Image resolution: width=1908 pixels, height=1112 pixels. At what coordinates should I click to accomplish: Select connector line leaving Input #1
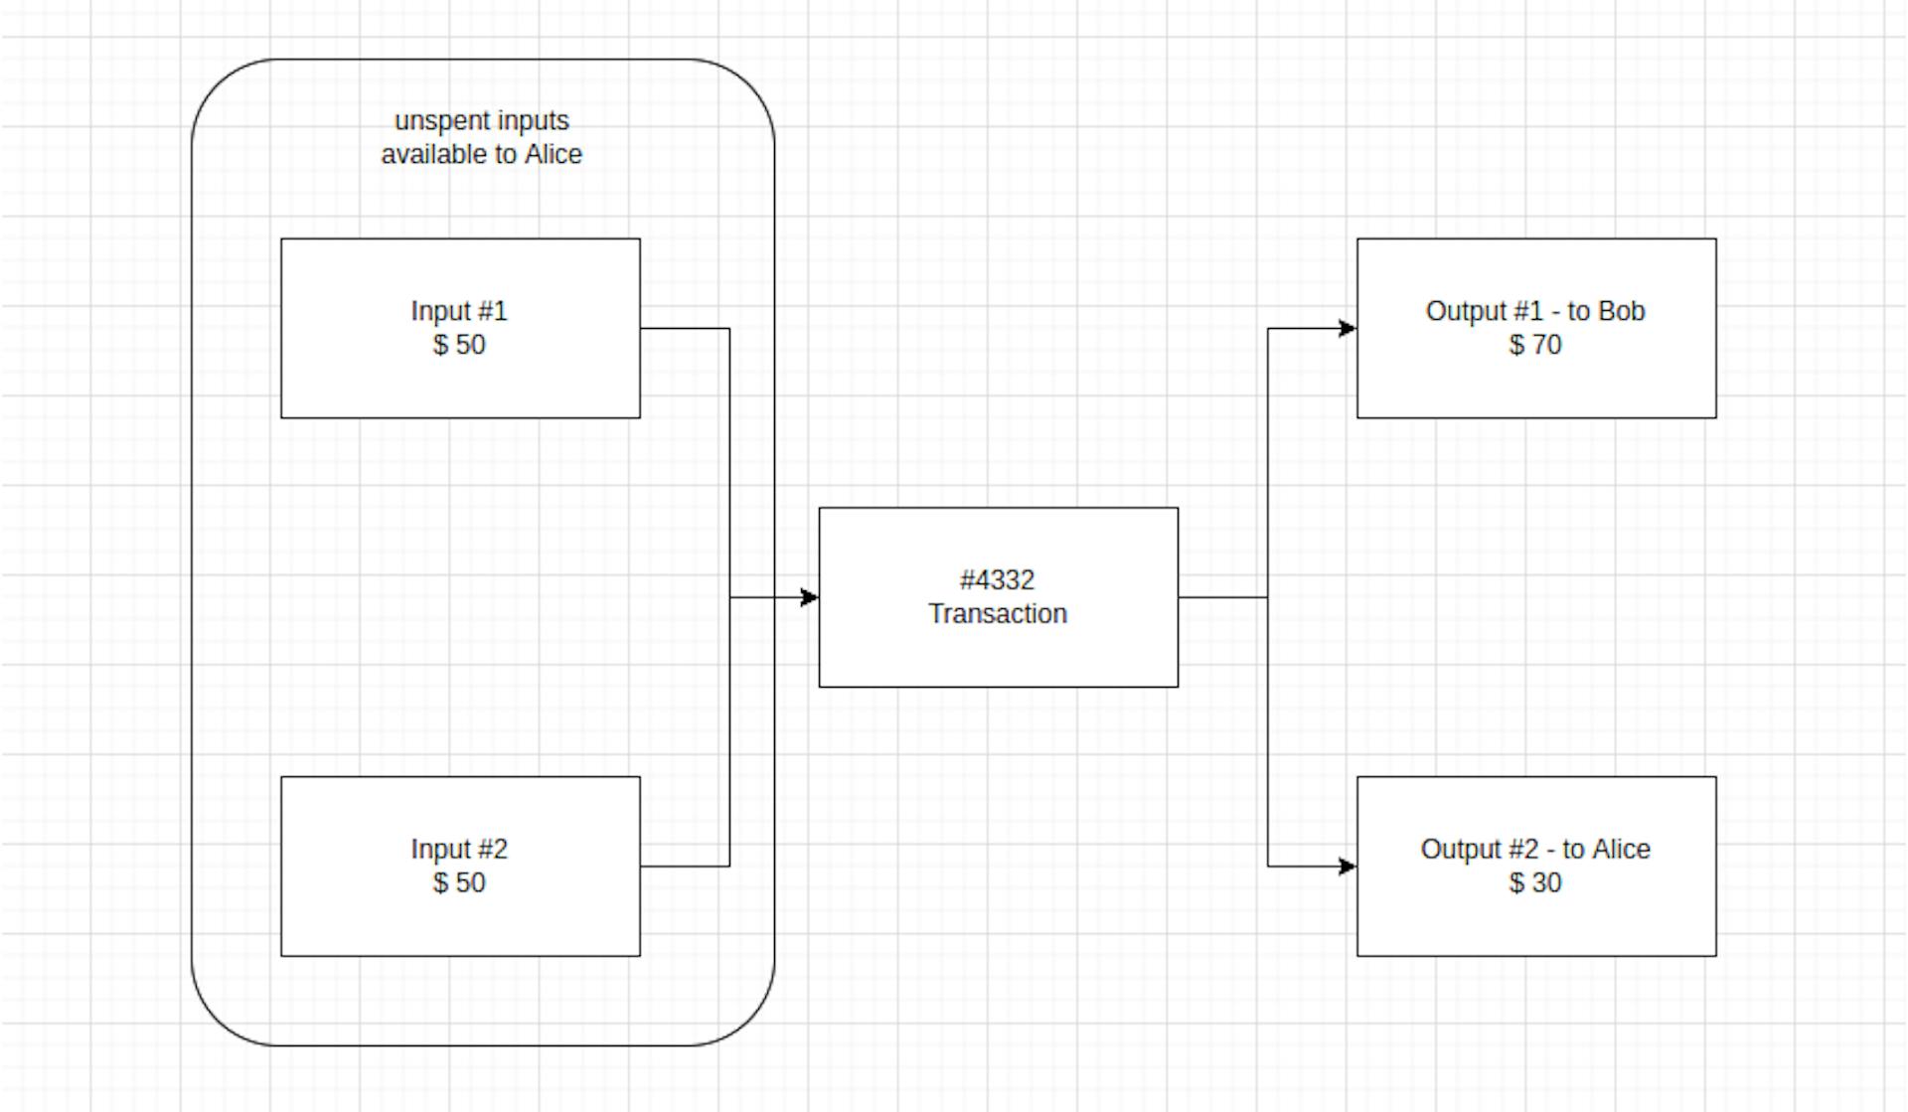point(684,328)
